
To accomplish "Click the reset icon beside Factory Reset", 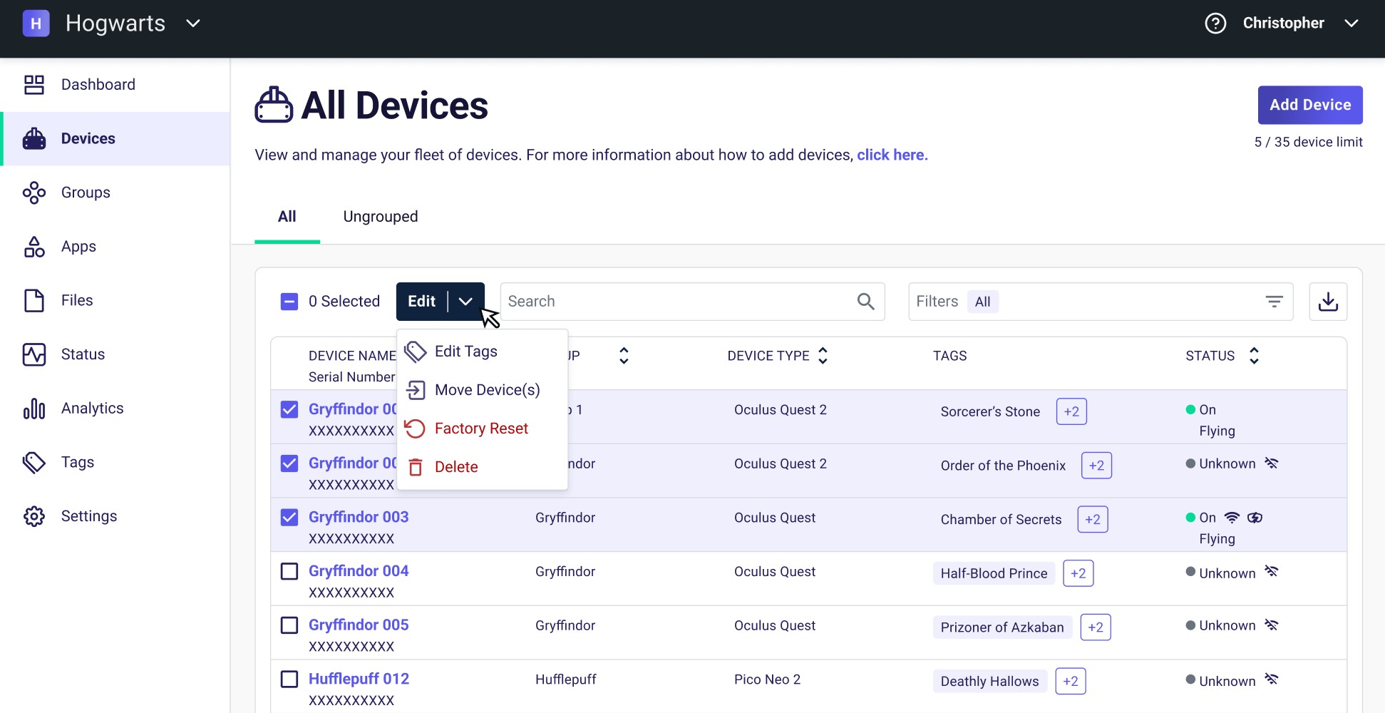I will click(x=415, y=429).
